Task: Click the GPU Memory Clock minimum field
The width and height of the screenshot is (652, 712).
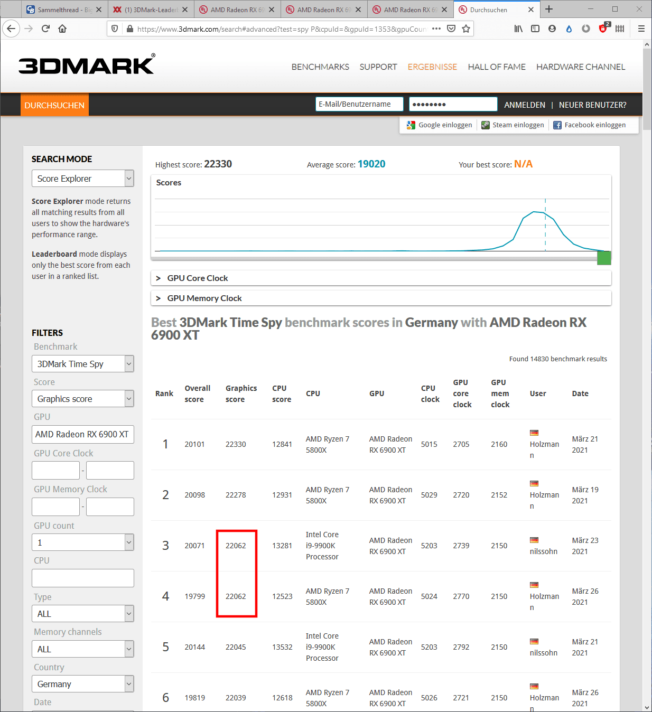Action: pos(55,507)
